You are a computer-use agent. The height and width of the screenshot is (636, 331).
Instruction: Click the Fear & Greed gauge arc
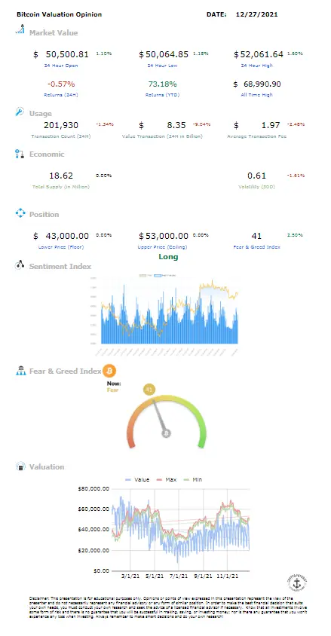tap(167, 422)
